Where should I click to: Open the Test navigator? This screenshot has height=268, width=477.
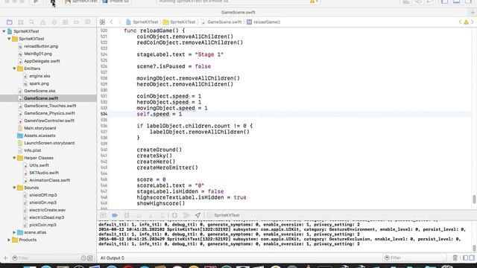pyautogui.click(x=54, y=22)
